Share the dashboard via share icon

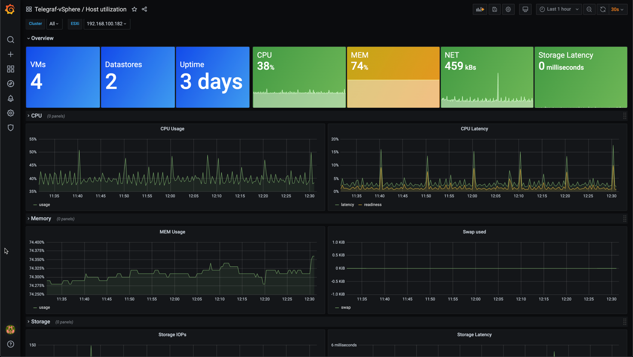(x=144, y=9)
